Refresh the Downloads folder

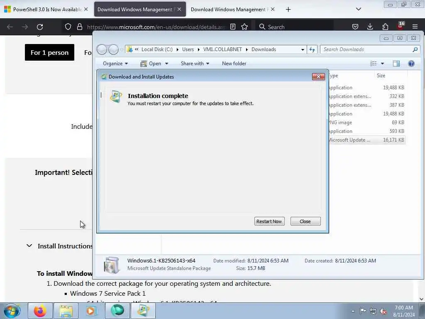pyautogui.click(x=312, y=49)
